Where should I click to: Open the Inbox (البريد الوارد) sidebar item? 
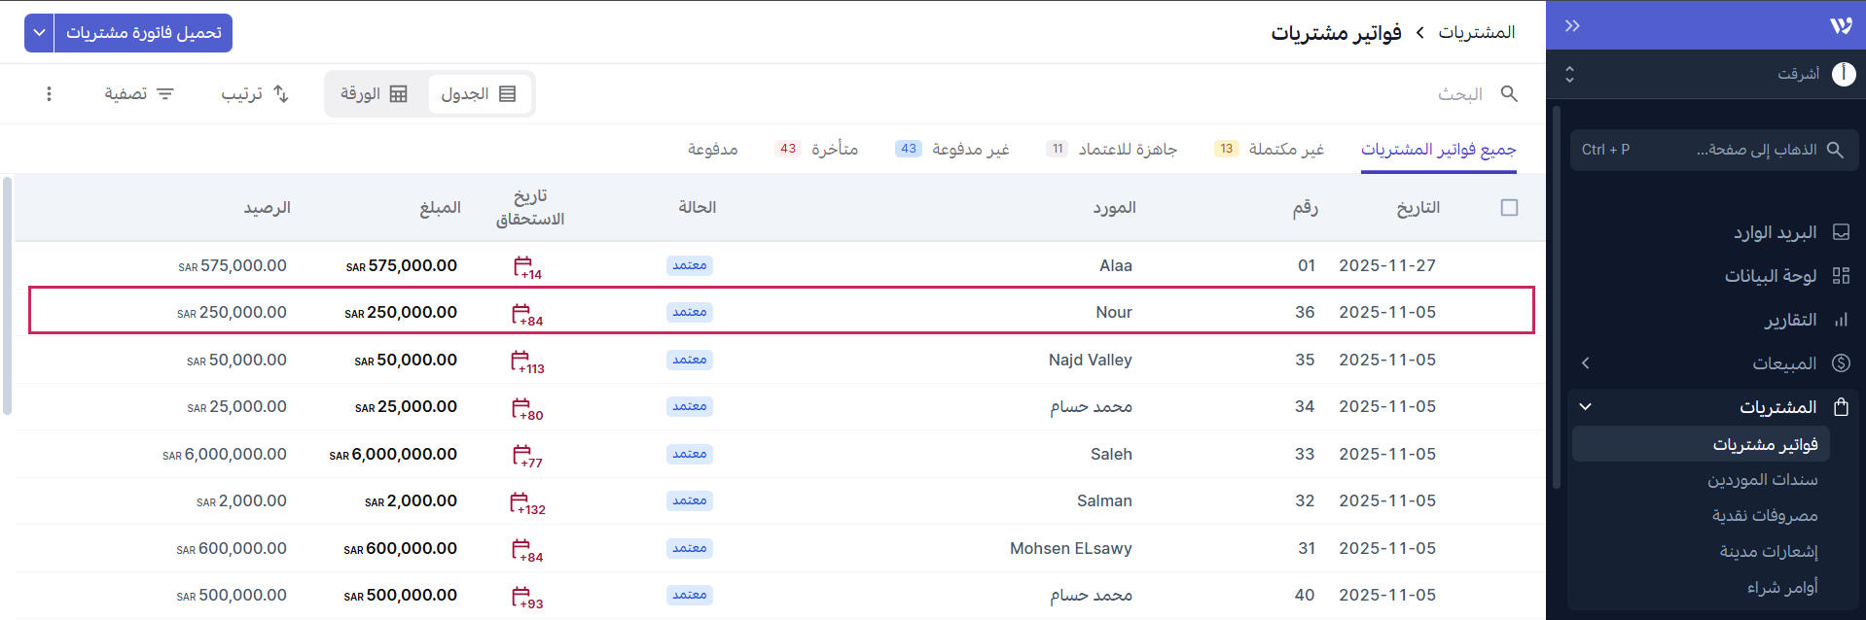pos(1775,232)
